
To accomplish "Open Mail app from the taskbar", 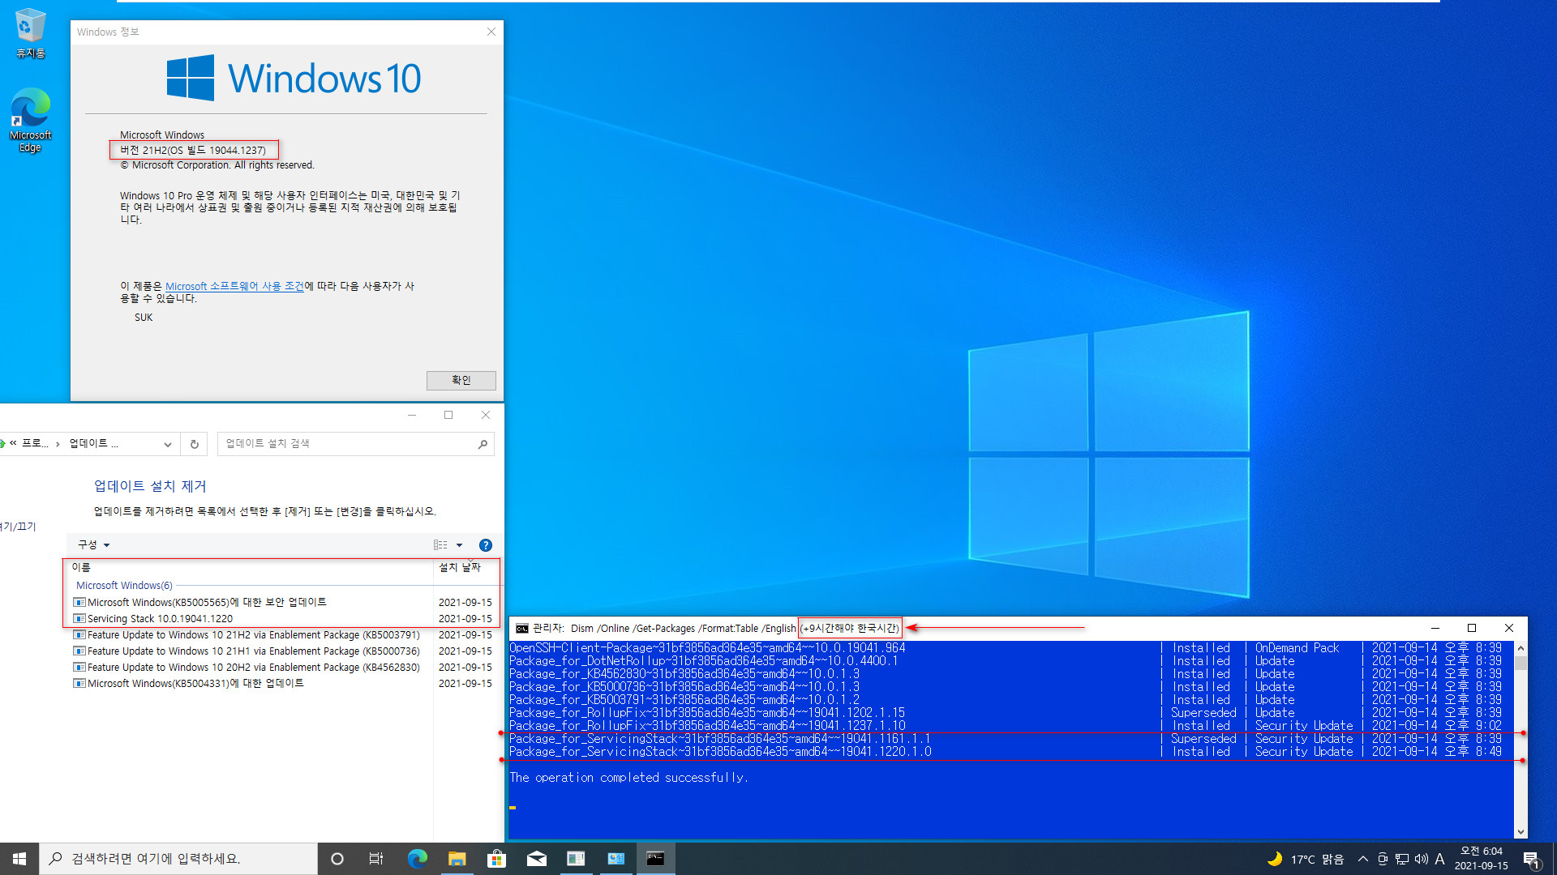I will (x=536, y=858).
